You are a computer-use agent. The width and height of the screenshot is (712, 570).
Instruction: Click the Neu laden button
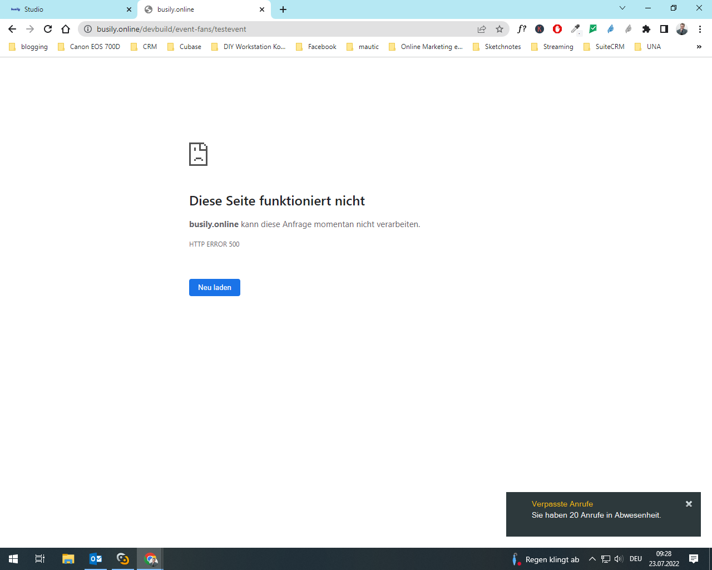click(215, 287)
